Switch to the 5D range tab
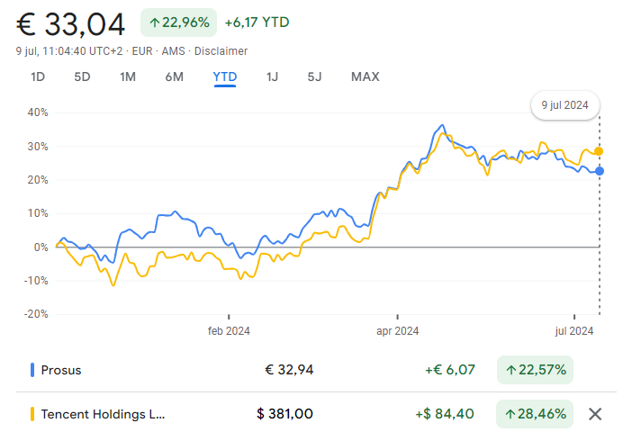This screenshot has width=623, height=432. pos(82,76)
